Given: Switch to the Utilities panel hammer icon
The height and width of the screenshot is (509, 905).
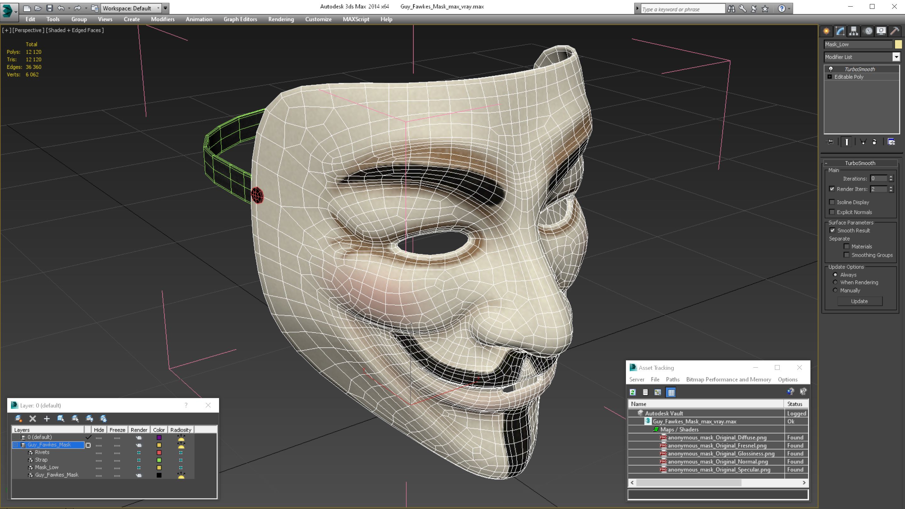Looking at the screenshot, I should click(x=894, y=31).
